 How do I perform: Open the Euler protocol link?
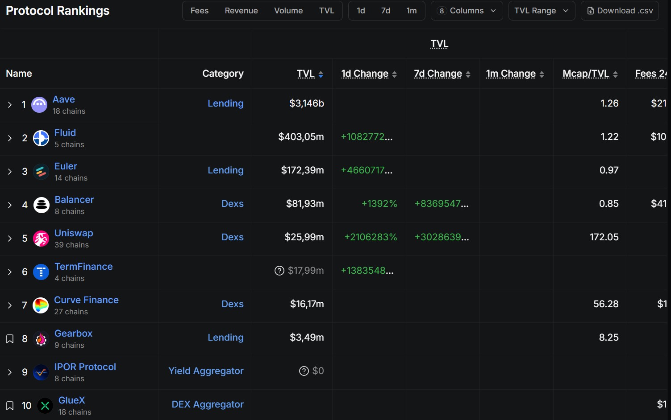66,166
